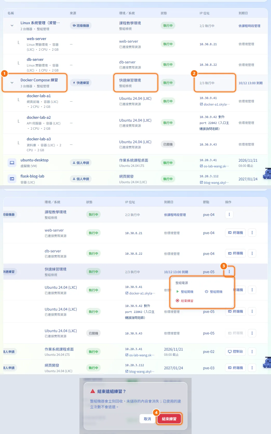
Task: Select the Docker Compose 練習 group name
Action: (x=39, y=80)
